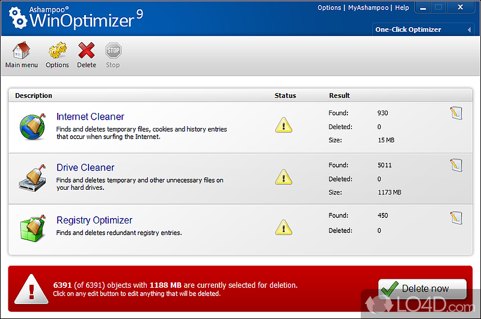Click the '1188 MB' text in red banner

click(x=165, y=285)
